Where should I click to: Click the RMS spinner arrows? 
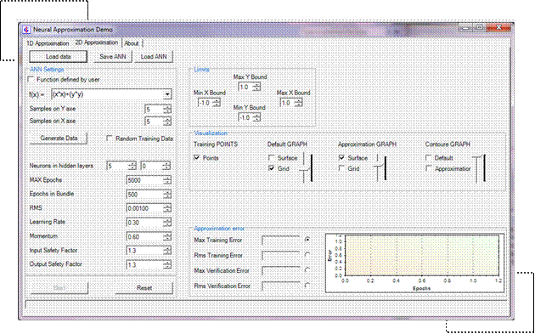click(167, 208)
